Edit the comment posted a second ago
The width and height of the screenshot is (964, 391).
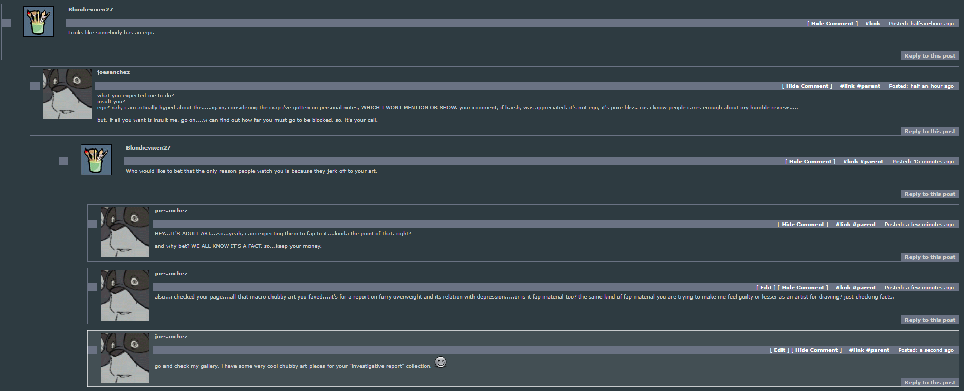click(x=779, y=350)
